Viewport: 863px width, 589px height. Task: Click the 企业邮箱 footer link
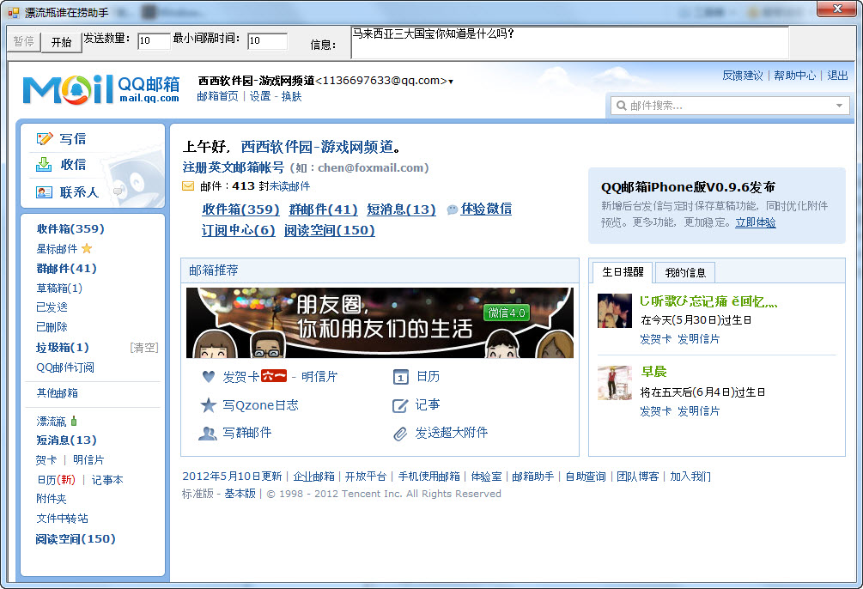tap(313, 477)
